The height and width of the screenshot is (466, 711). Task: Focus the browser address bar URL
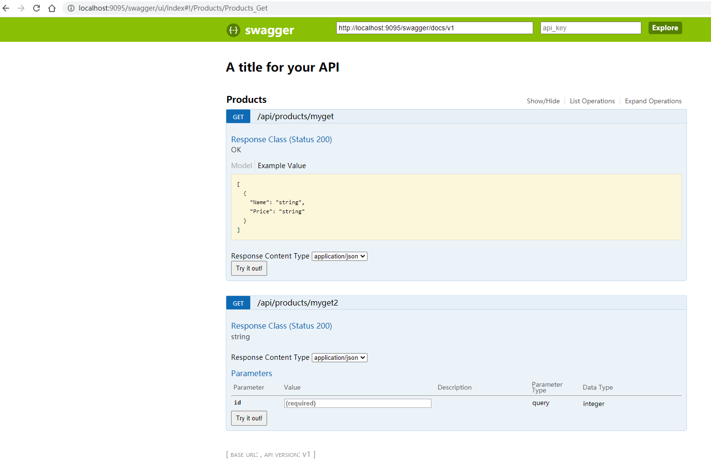[x=173, y=8]
